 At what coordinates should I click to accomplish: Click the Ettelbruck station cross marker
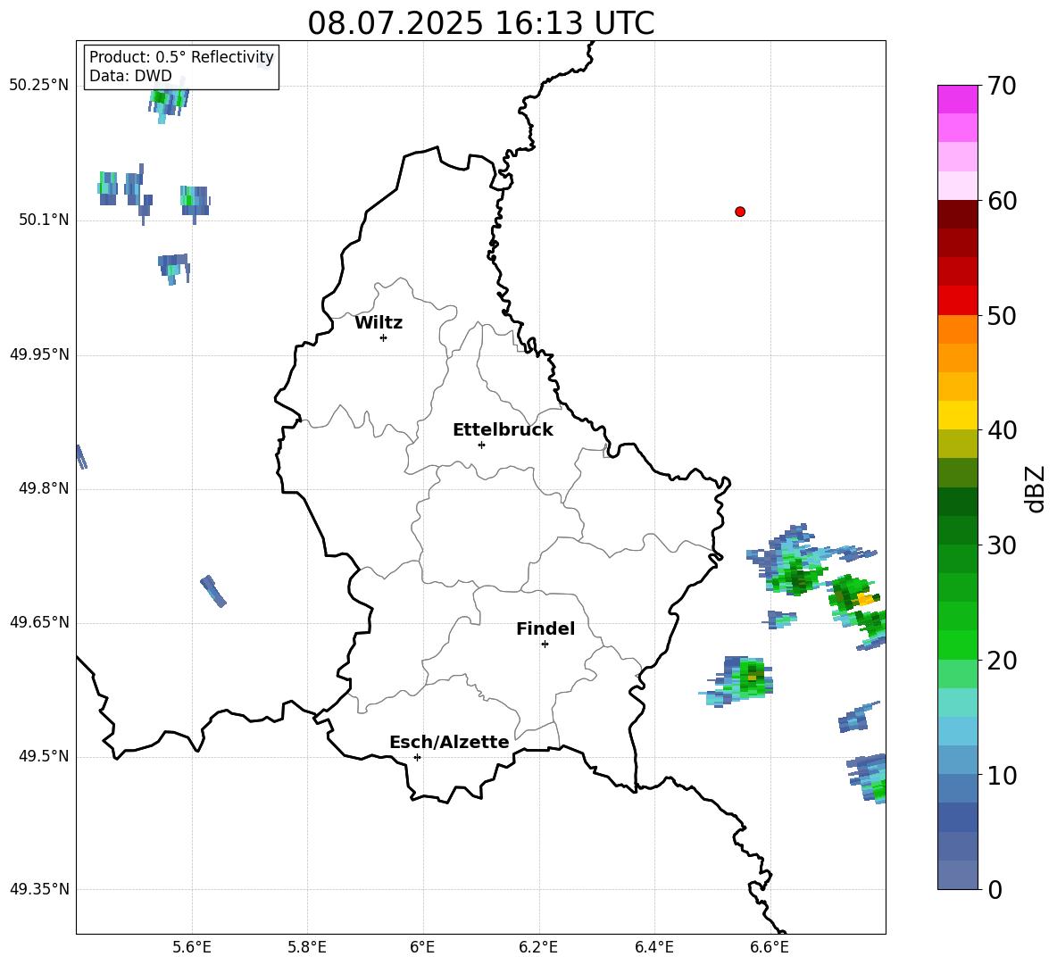tap(481, 445)
